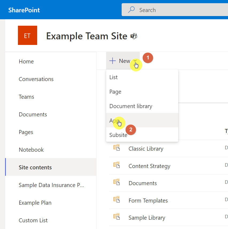The image size is (228, 229).
Task: Click the Documents library row icon
Action: (x=117, y=182)
